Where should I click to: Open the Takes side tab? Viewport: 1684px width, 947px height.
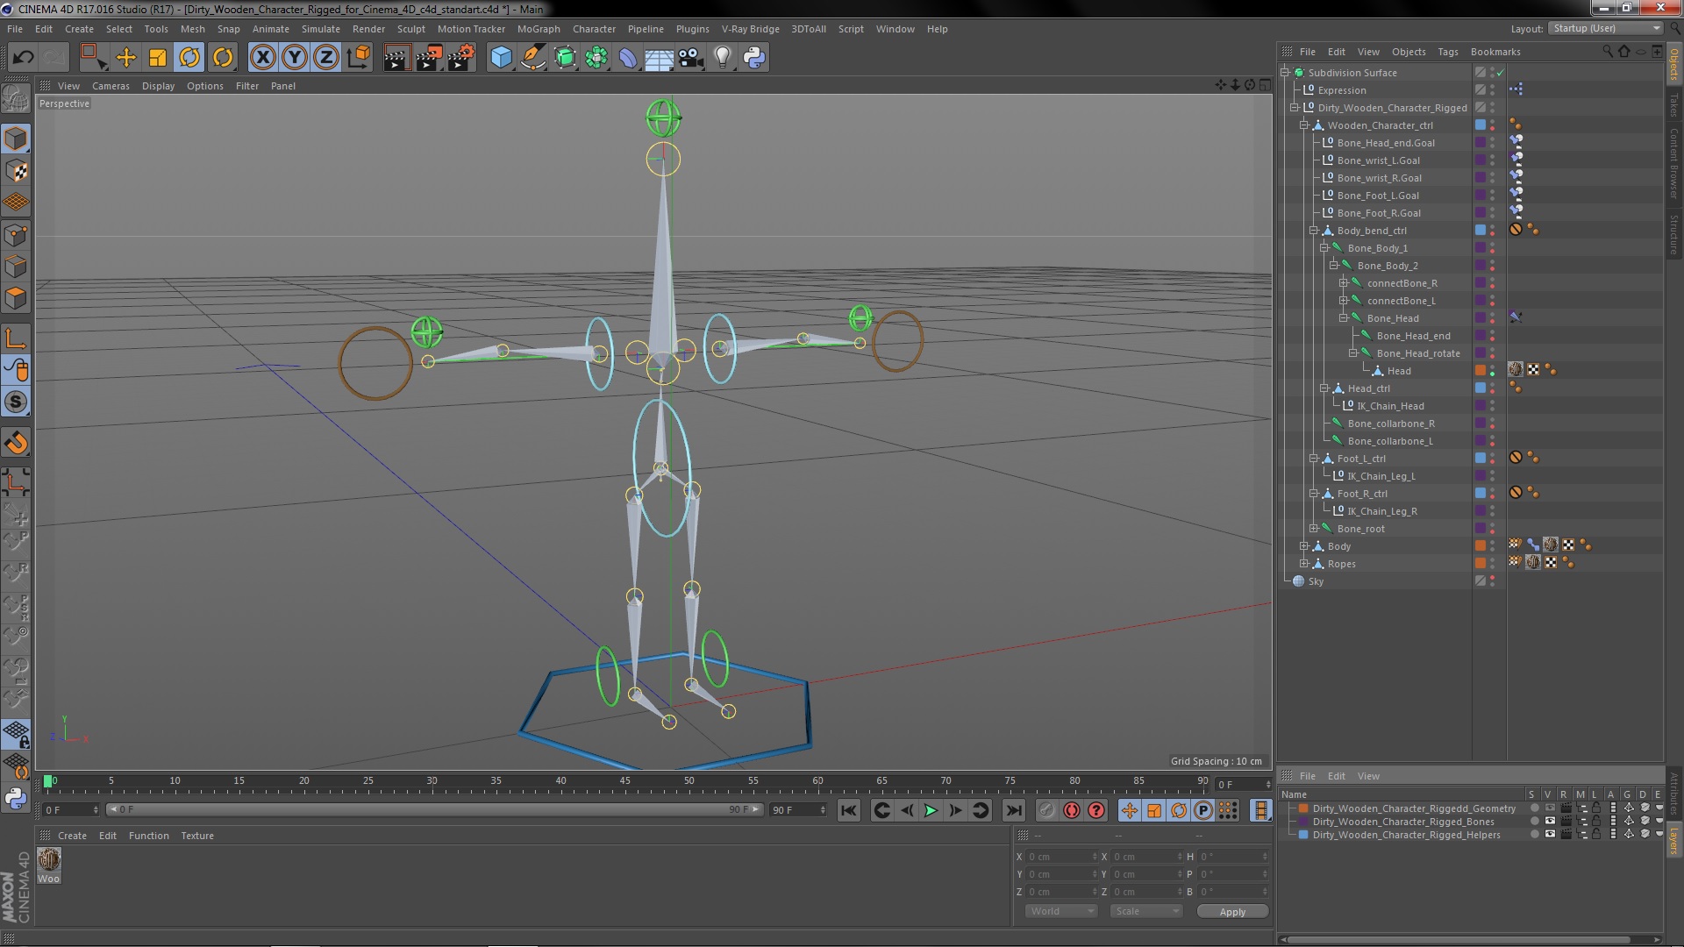click(x=1673, y=104)
